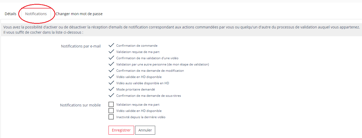Click the Enregistrer button

click(x=121, y=130)
